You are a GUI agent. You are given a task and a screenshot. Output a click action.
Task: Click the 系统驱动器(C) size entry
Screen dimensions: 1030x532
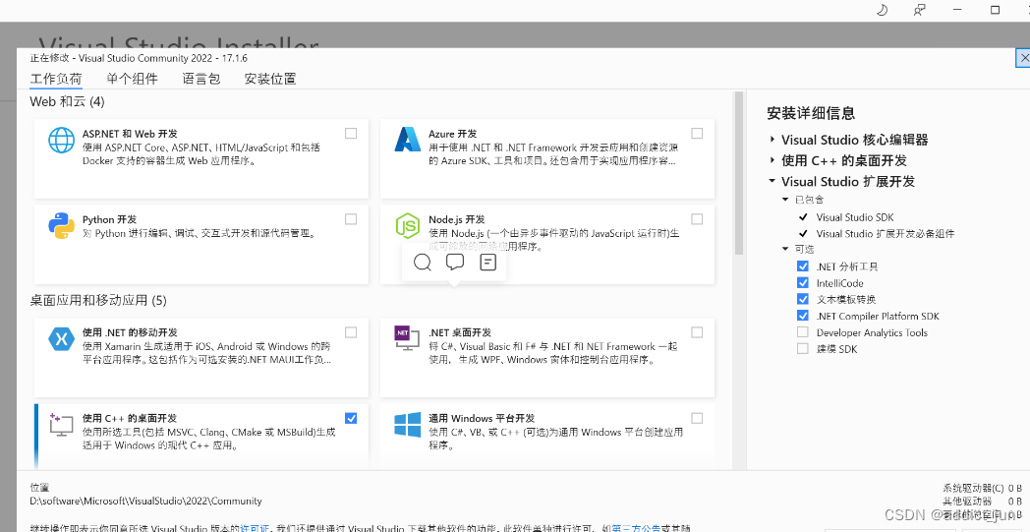tap(983, 488)
